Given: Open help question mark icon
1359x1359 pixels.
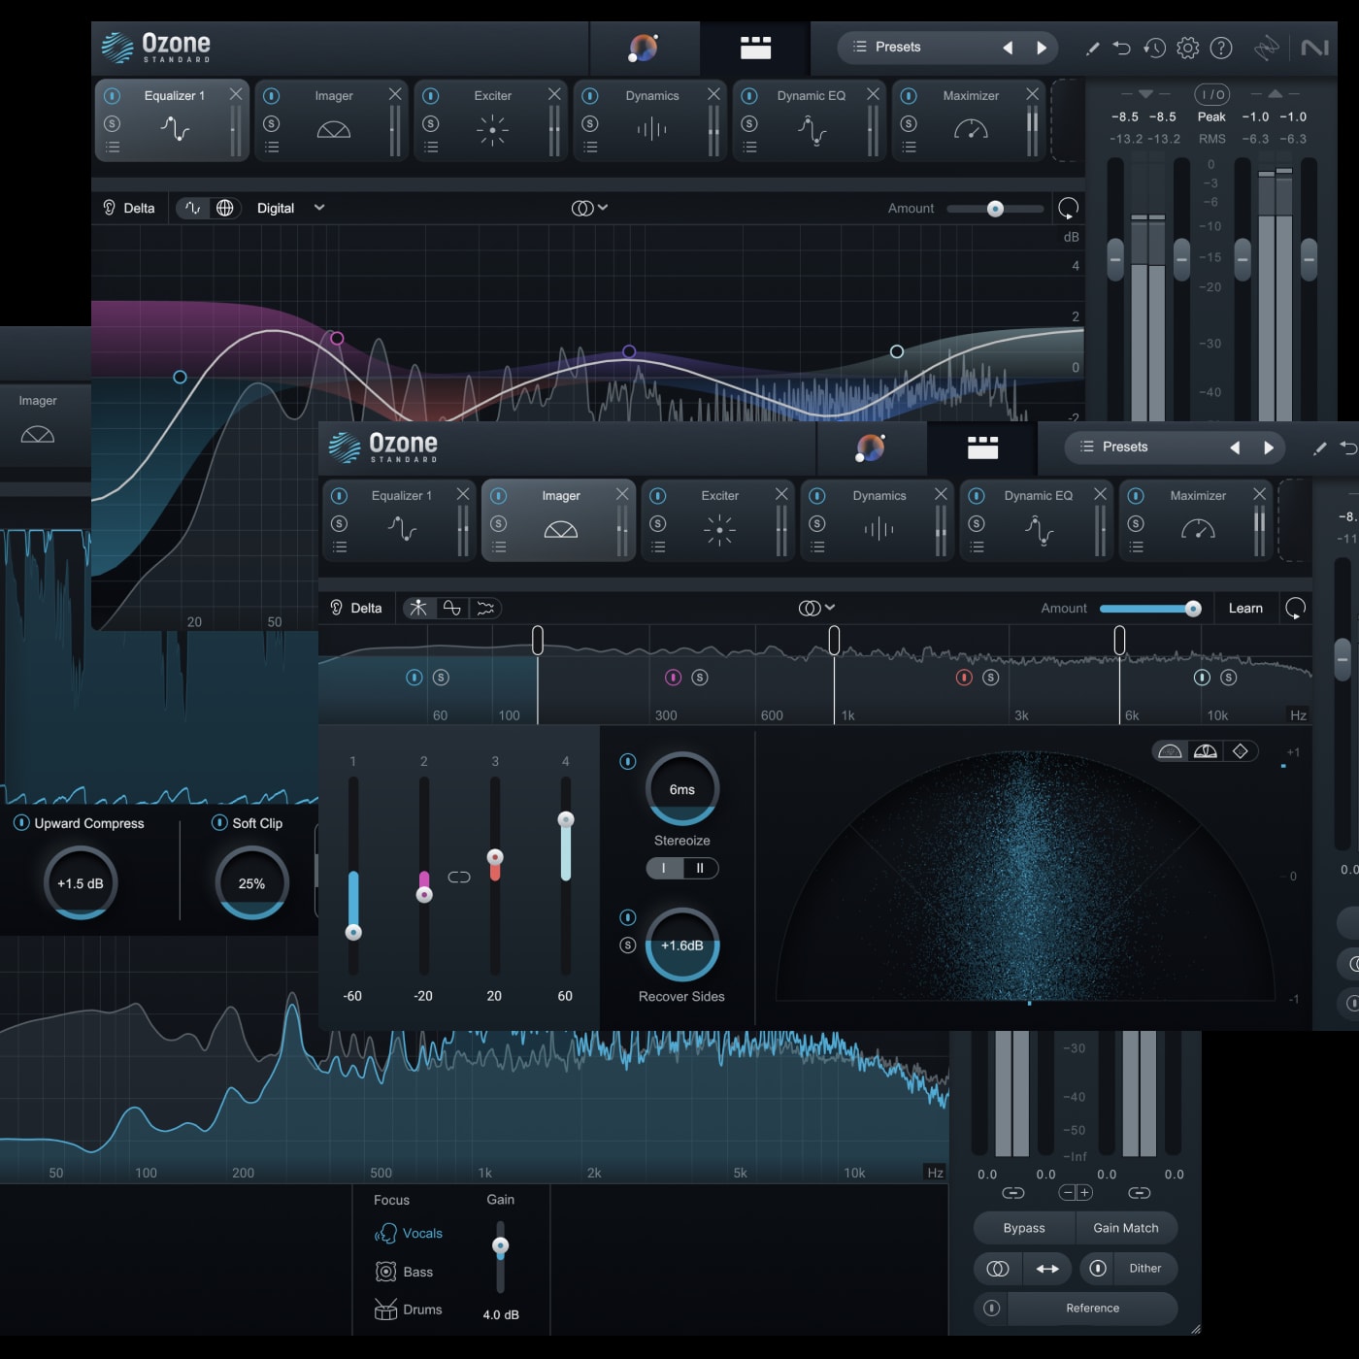Looking at the screenshot, I should 1221,48.
